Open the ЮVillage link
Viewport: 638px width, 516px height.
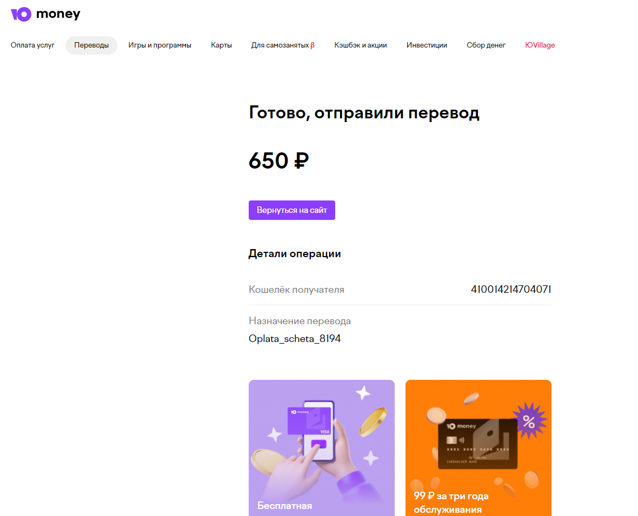540,45
